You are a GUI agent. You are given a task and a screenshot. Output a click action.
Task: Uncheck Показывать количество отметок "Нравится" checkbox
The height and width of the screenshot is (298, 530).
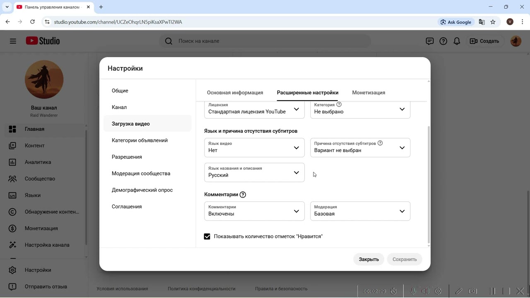coord(207,236)
